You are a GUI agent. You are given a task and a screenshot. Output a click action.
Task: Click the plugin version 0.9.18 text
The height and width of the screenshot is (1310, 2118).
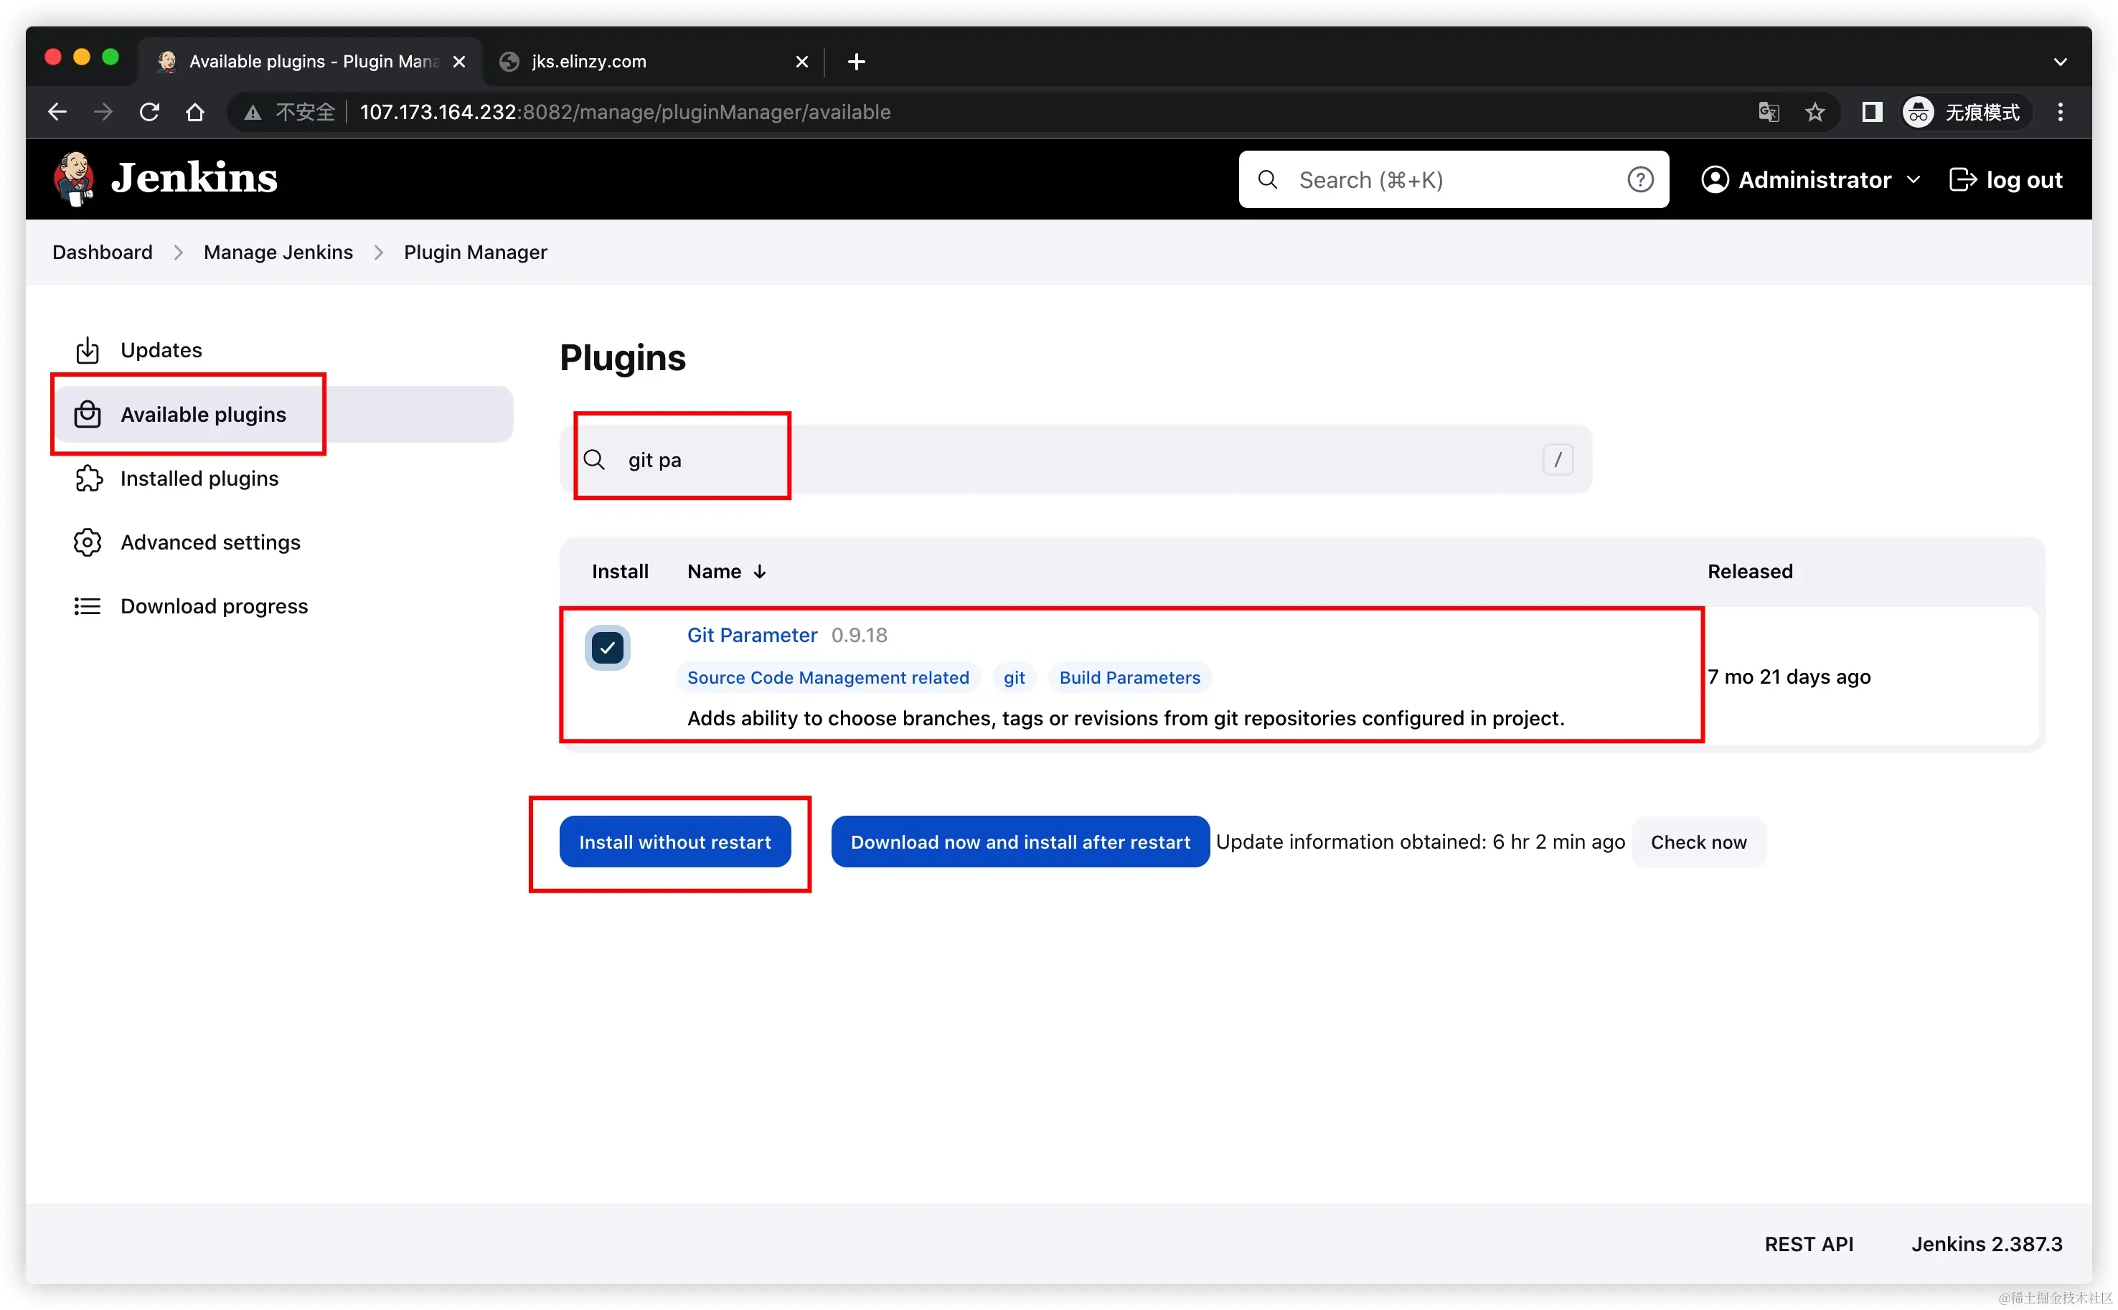click(858, 635)
